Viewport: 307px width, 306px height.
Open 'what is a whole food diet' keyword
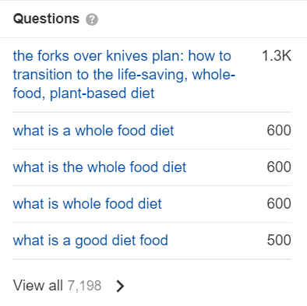pos(94,130)
